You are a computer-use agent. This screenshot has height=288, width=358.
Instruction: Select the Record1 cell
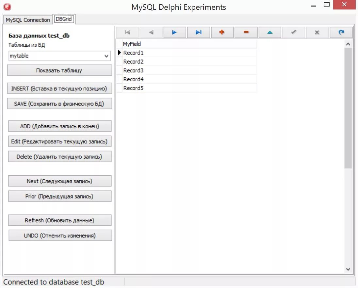[x=189, y=53]
